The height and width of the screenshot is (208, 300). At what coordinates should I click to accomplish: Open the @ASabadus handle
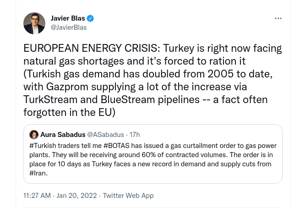pyautogui.click(x=106, y=135)
